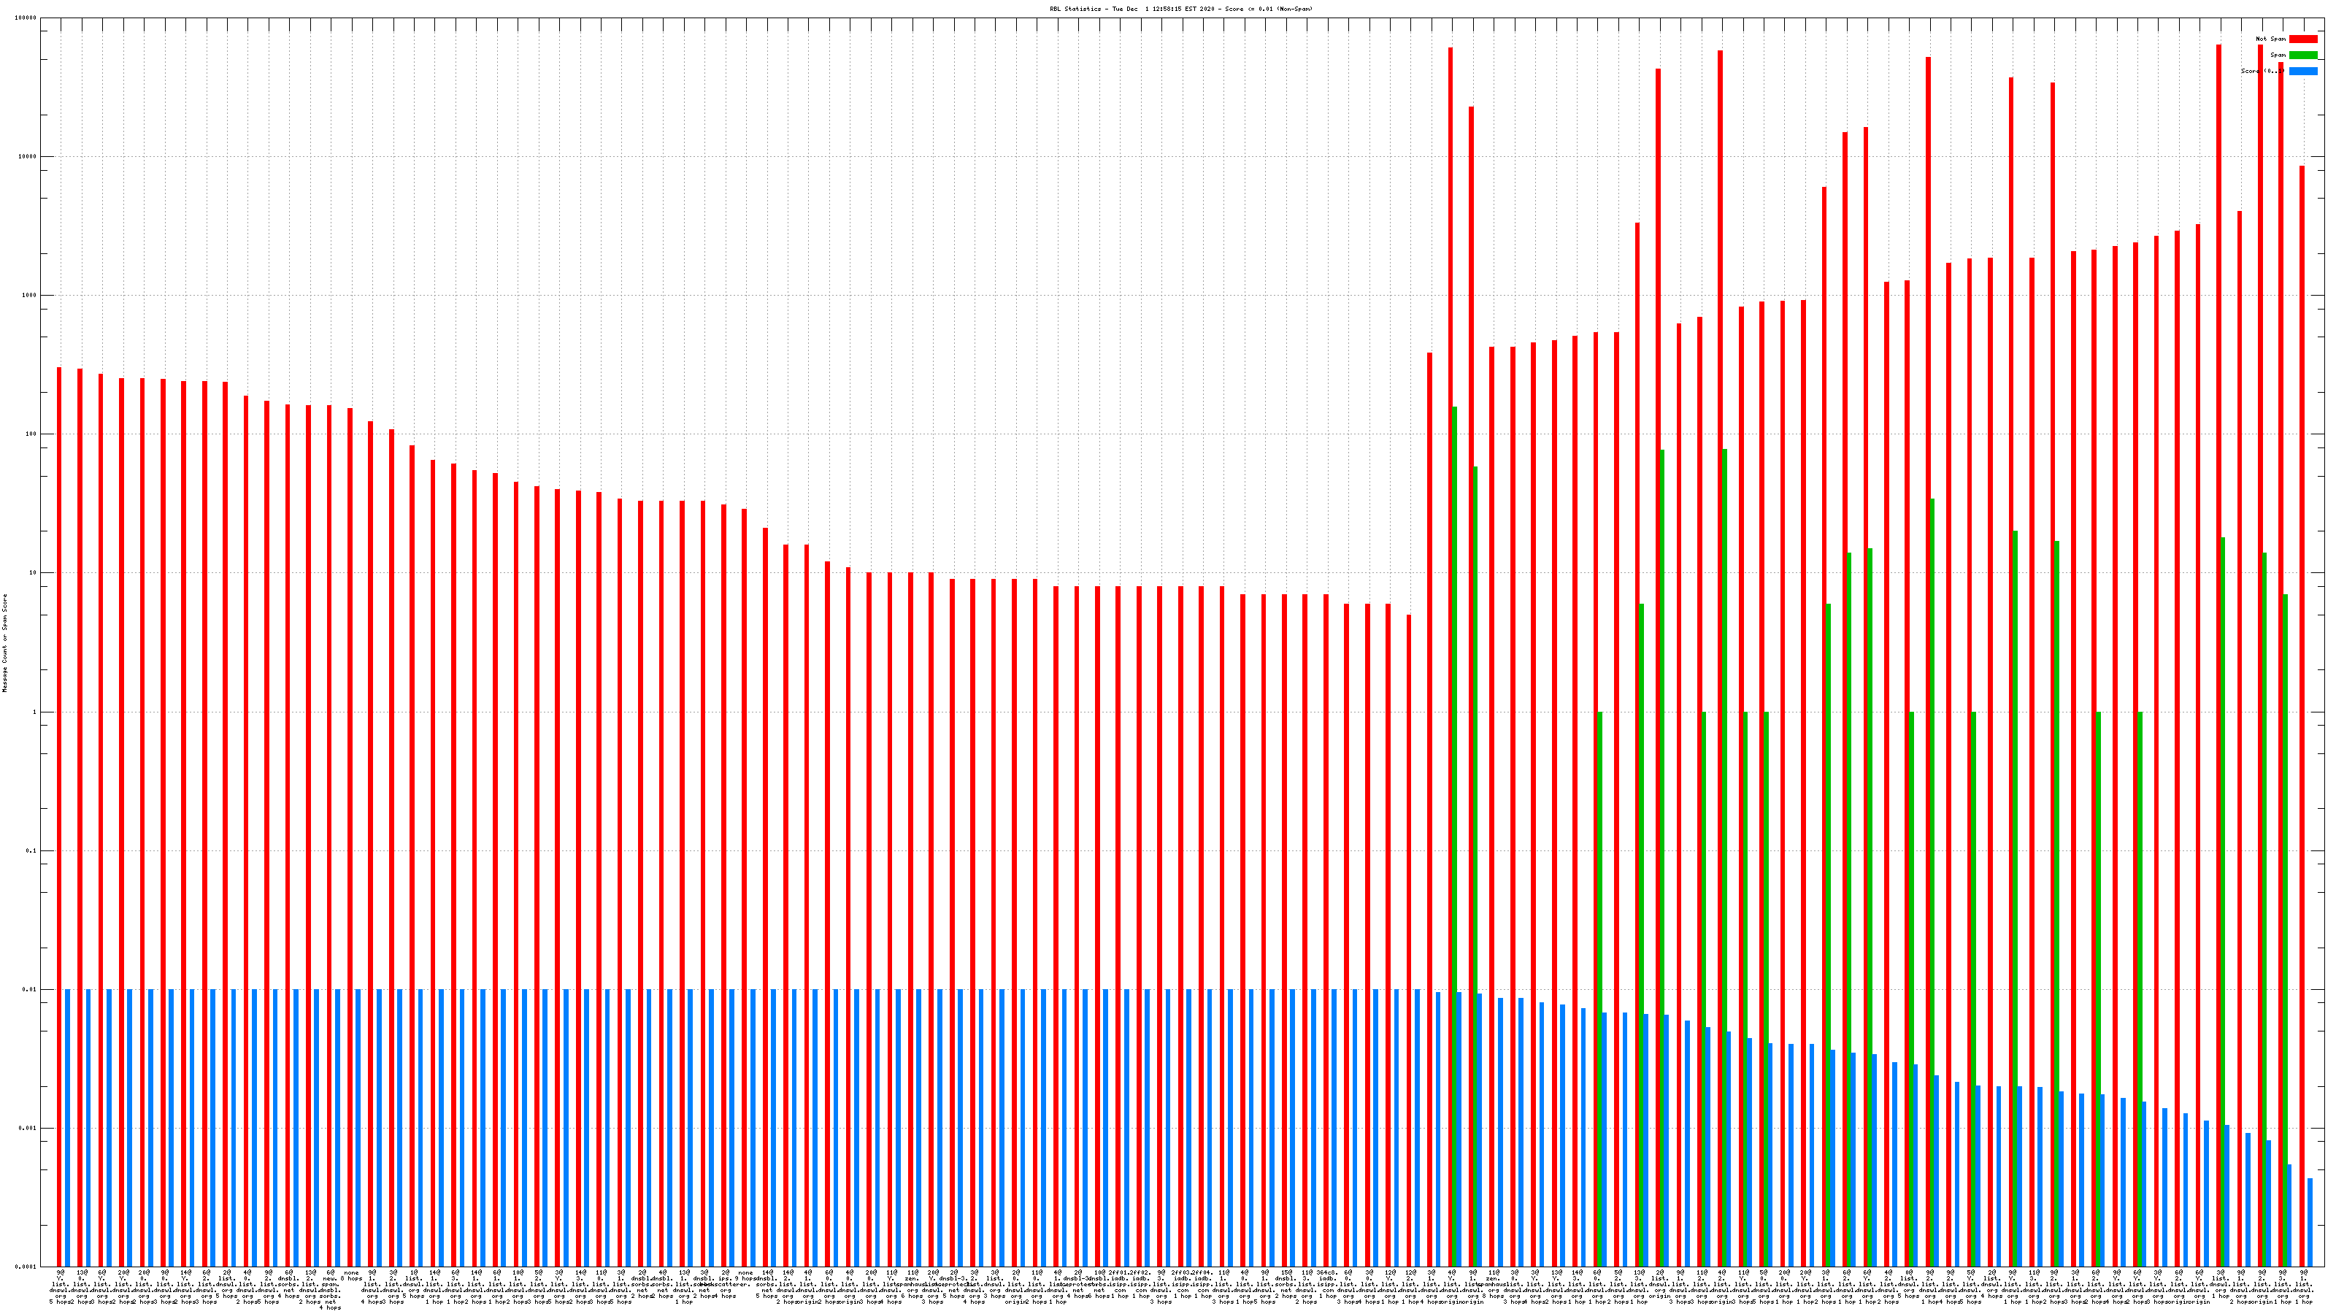
Task: Click the 10 y-axis tick label
Action: click(x=34, y=573)
